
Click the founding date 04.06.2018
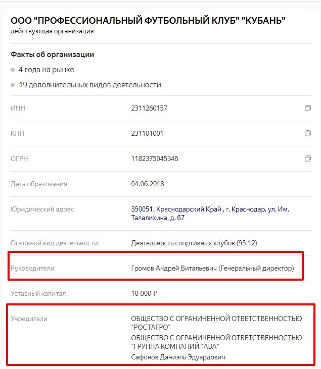point(148,184)
